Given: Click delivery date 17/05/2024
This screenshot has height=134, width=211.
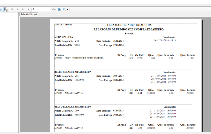Looking at the screenshot, I should [118, 45].
